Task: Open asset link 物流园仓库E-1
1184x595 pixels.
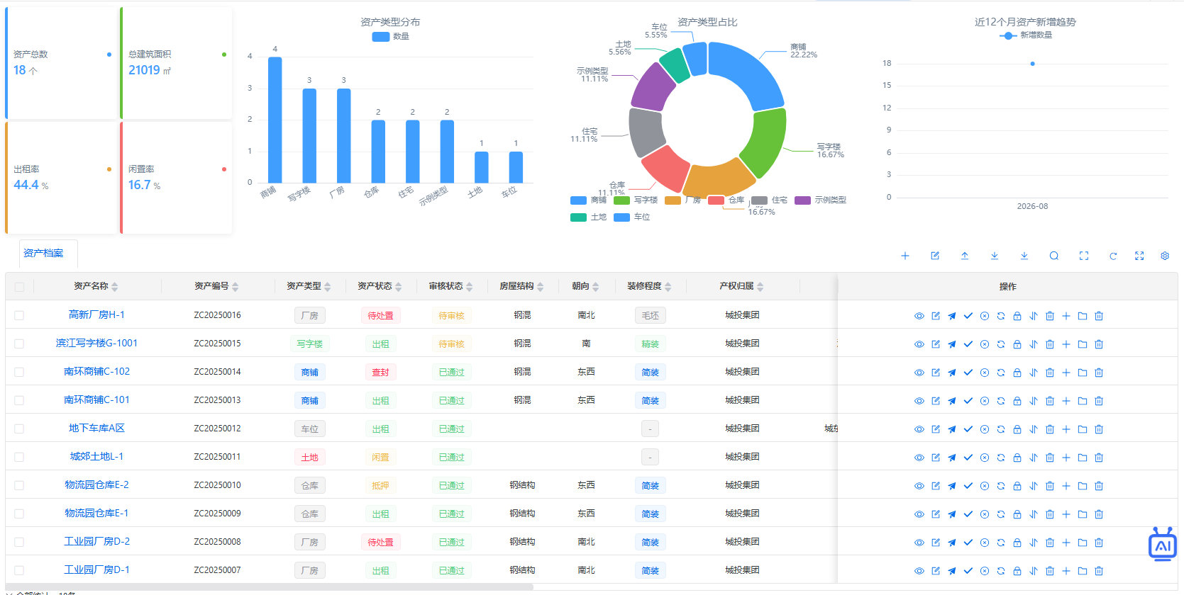Action: [x=96, y=513]
